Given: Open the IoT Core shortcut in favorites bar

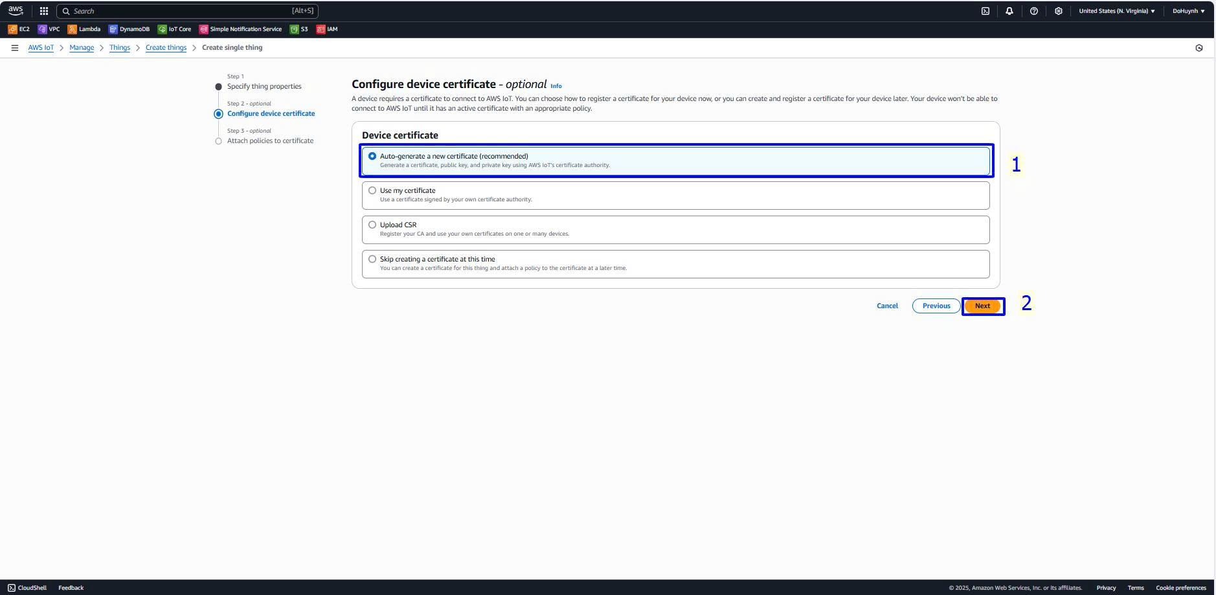Looking at the screenshot, I should pos(175,29).
